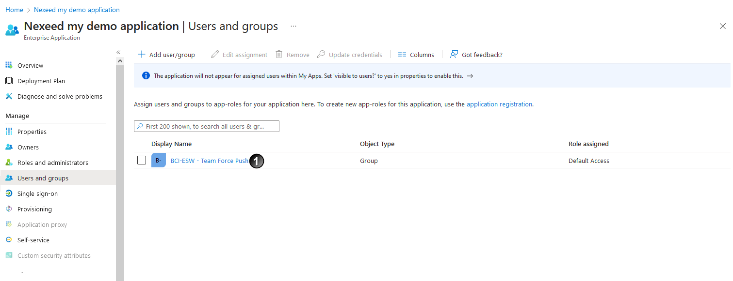The height and width of the screenshot is (281, 733).
Task: Click the info banner arrow
Action: click(470, 76)
